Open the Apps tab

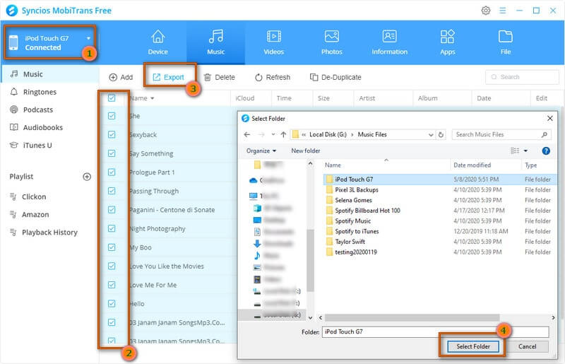pos(448,42)
